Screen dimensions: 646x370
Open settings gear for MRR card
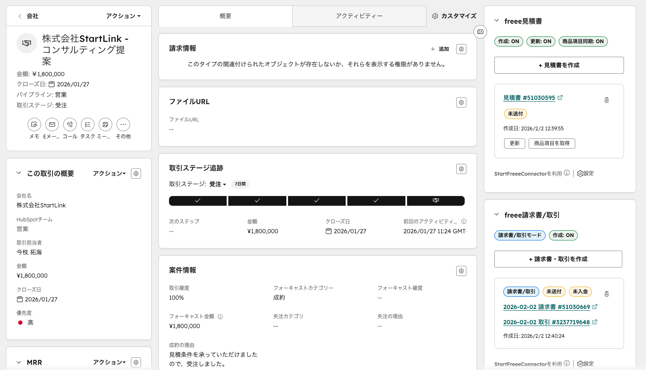[x=136, y=362]
